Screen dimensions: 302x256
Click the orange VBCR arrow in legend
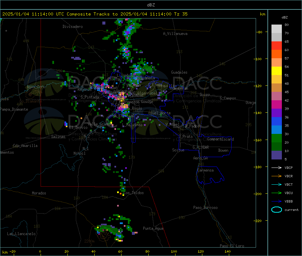276,176
